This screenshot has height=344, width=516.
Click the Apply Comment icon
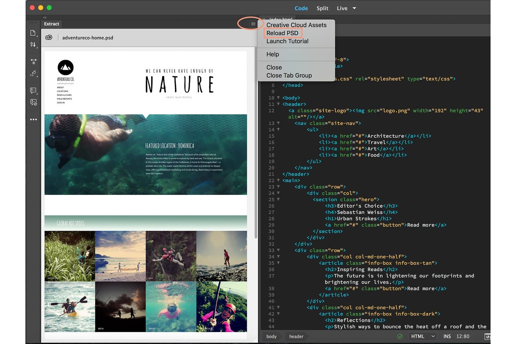(x=33, y=90)
